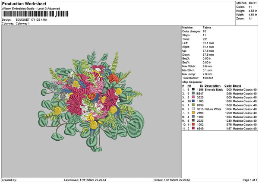
Task: Click Madeira Classic 40 brand in stop 1 row
Action: [245, 90]
